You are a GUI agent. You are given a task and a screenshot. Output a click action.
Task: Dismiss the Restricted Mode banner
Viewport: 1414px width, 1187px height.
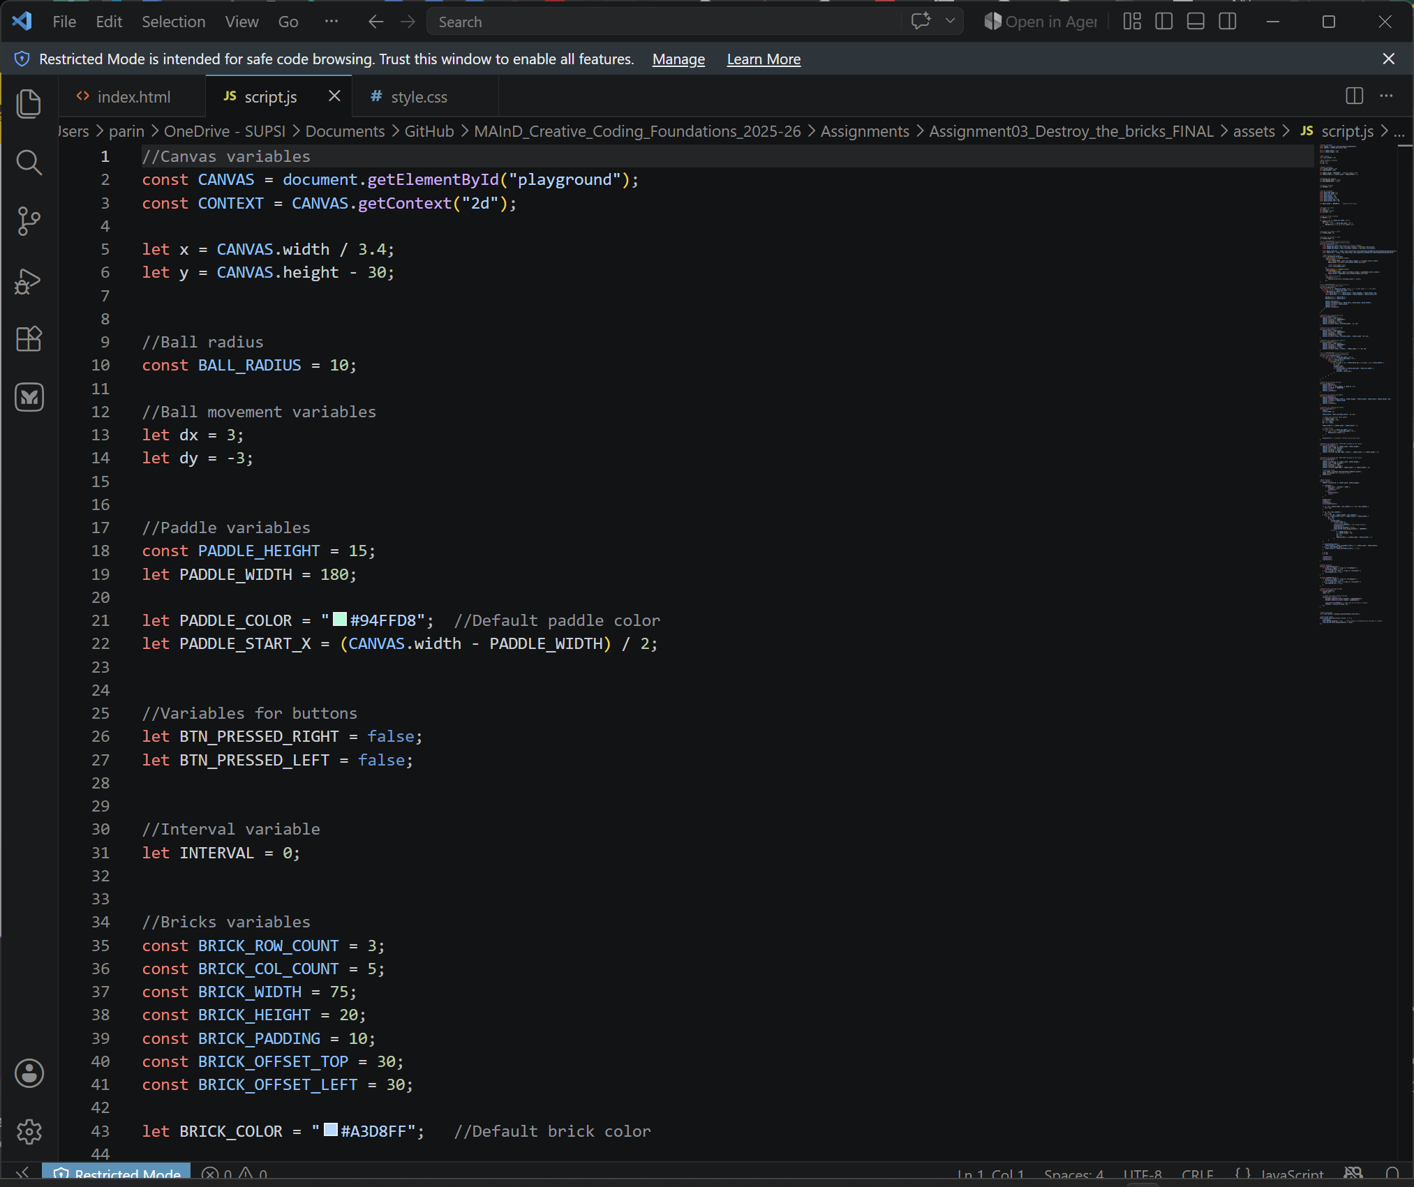click(x=1389, y=59)
